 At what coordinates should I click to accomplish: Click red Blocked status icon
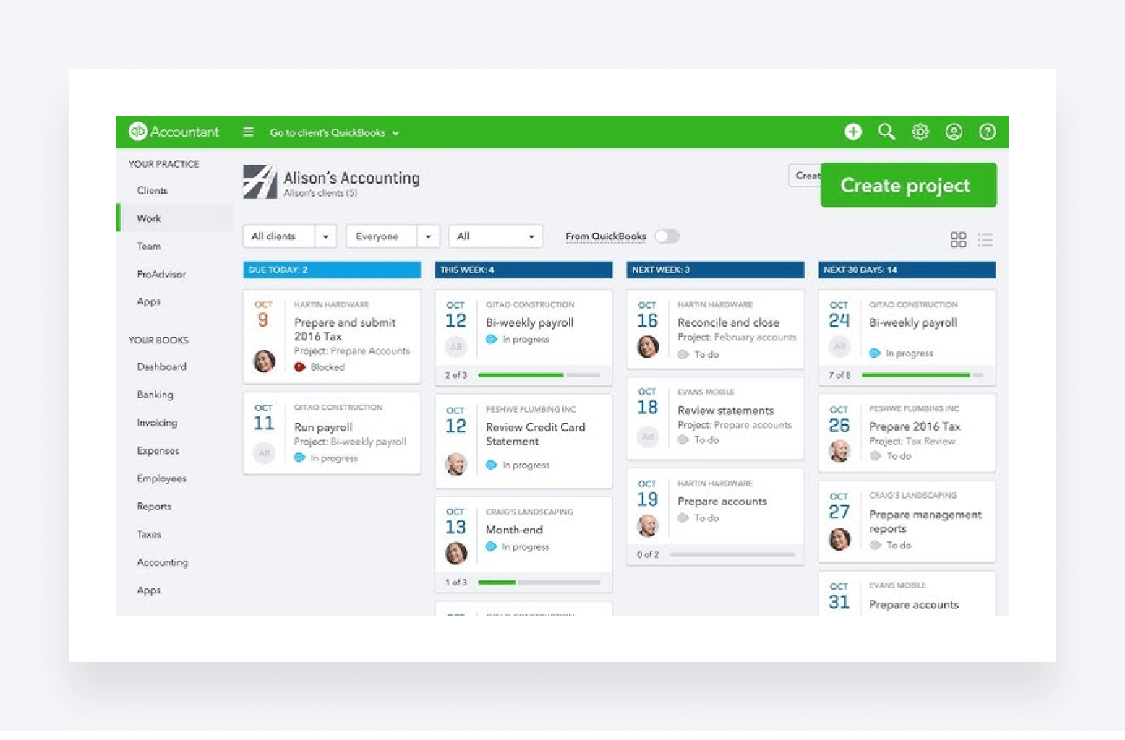(299, 367)
